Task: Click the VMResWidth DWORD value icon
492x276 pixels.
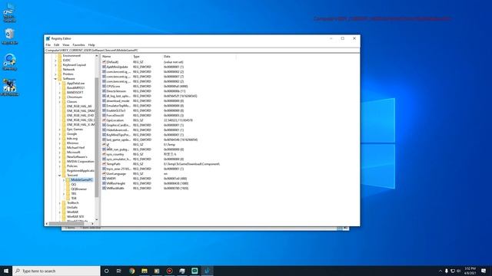Action: [x=105, y=188]
